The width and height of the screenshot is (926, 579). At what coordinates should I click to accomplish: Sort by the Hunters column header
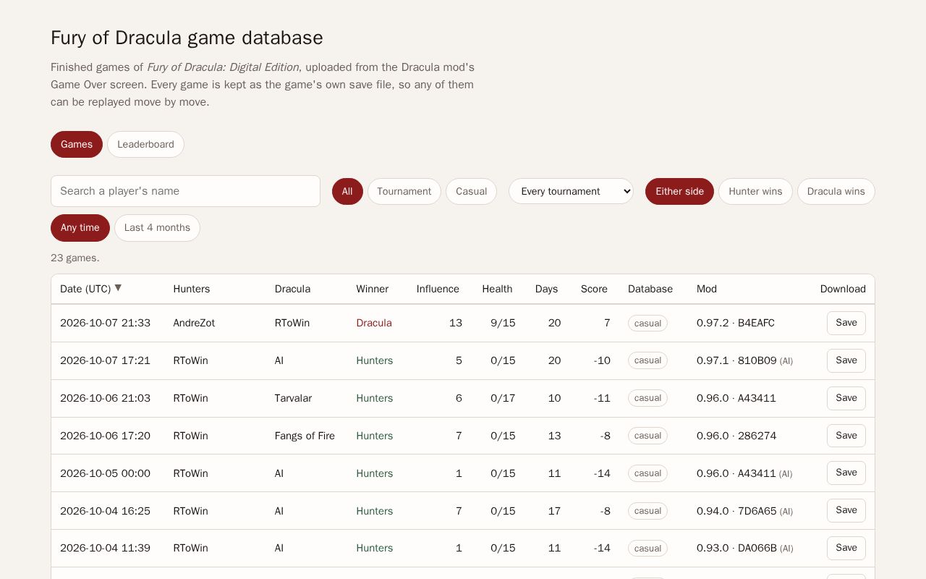[191, 289]
